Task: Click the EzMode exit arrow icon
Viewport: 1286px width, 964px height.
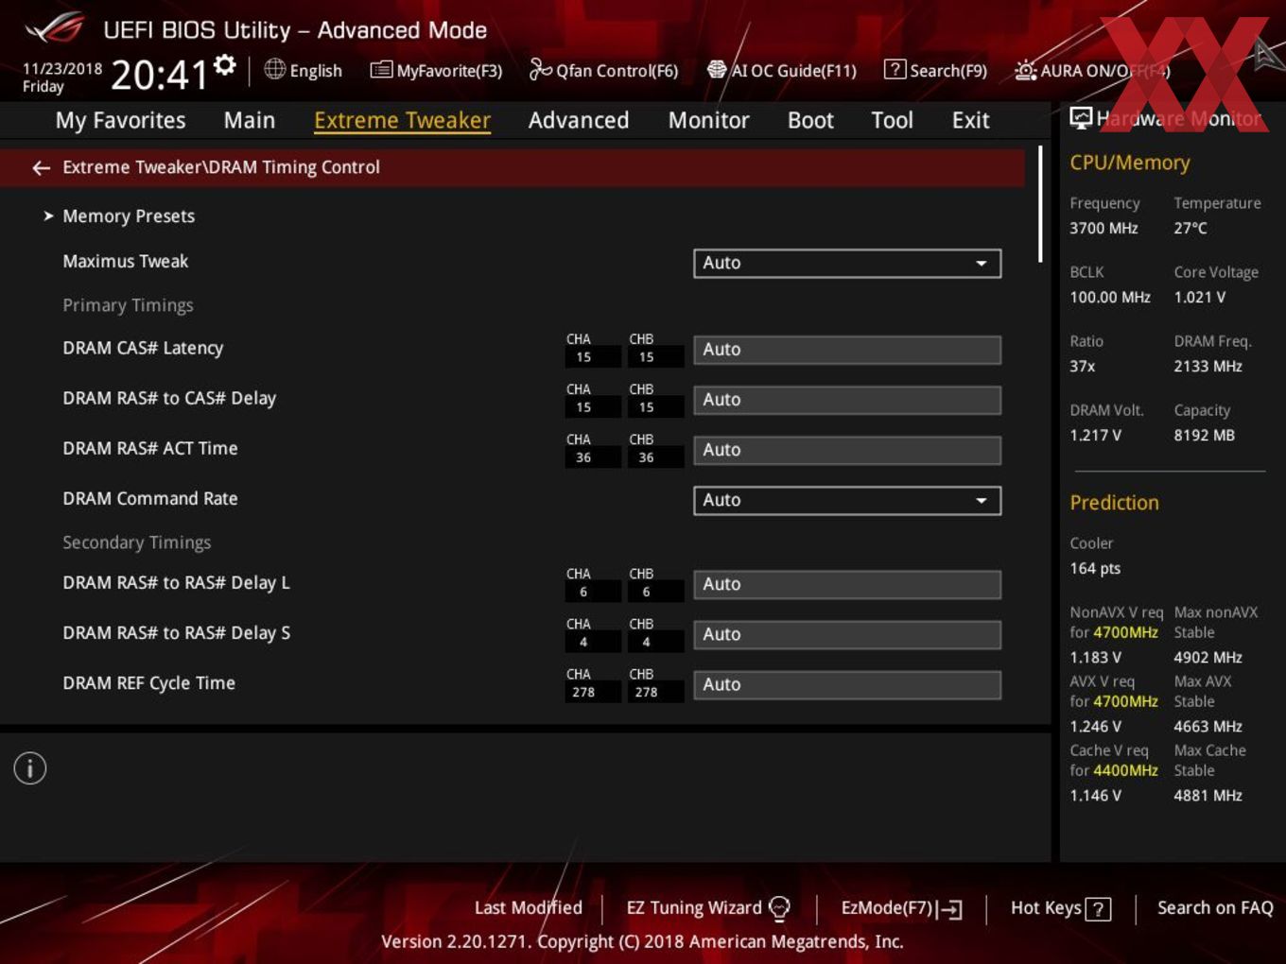Action: 949,909
